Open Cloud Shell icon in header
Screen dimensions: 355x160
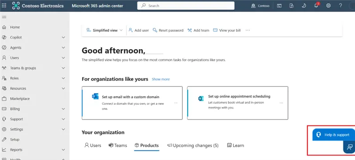tap(280, 6)
